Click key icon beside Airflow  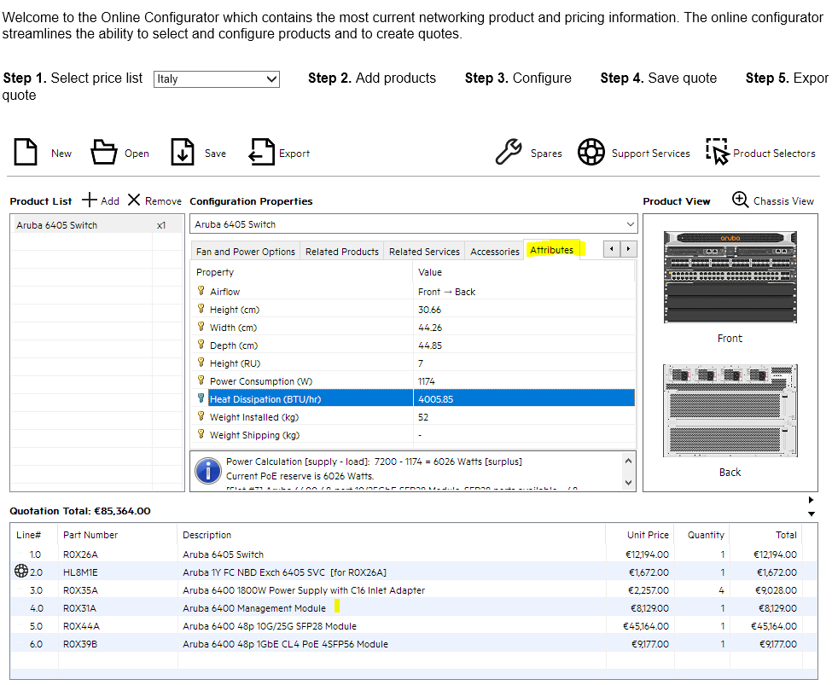pyautogui.click(x=201, y=291)
